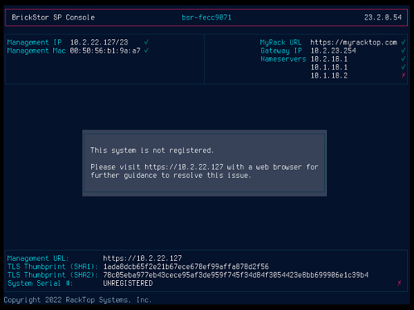The width and height of the screenshot is (414, 310).
Task: Click the version number 23.2.0.54
Action: 383,17
